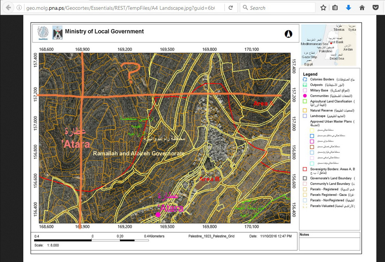
Task: Click the Military Base legend swatch
Action: click(305, 90)
